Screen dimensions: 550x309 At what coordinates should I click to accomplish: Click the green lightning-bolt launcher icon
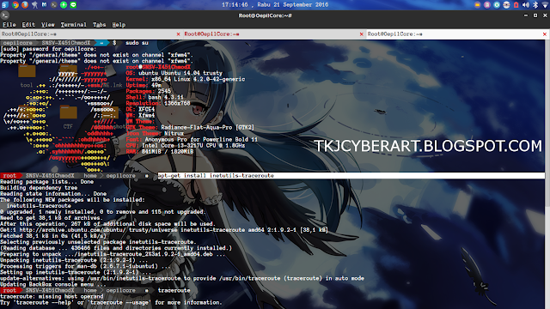[x=64, y=4]
